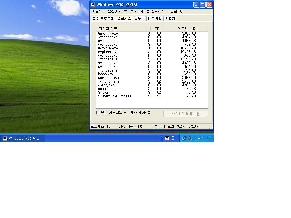291x218 pixels.
Task: Click the 19,296 KB memory value
Action: (188, 52)
